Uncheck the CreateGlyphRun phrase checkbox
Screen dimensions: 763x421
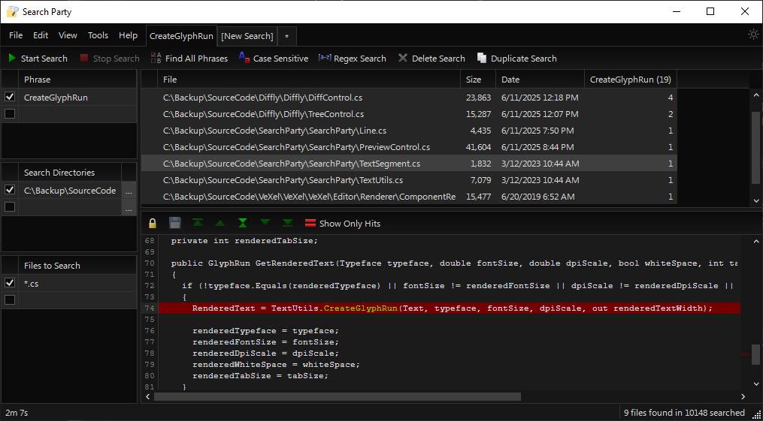[x=10, y=97]
